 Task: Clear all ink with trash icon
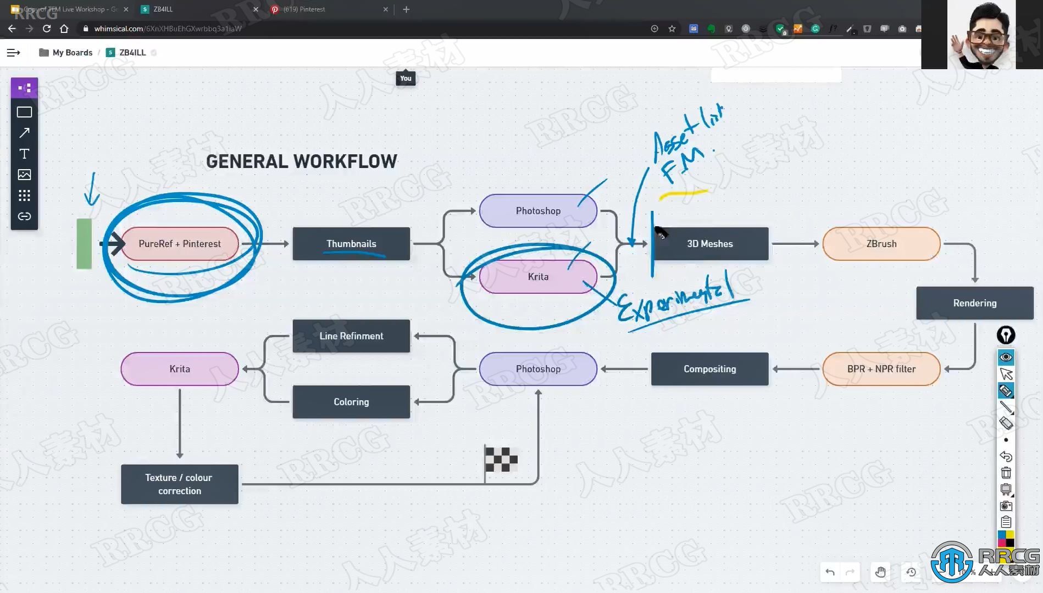coord(1006,473)
